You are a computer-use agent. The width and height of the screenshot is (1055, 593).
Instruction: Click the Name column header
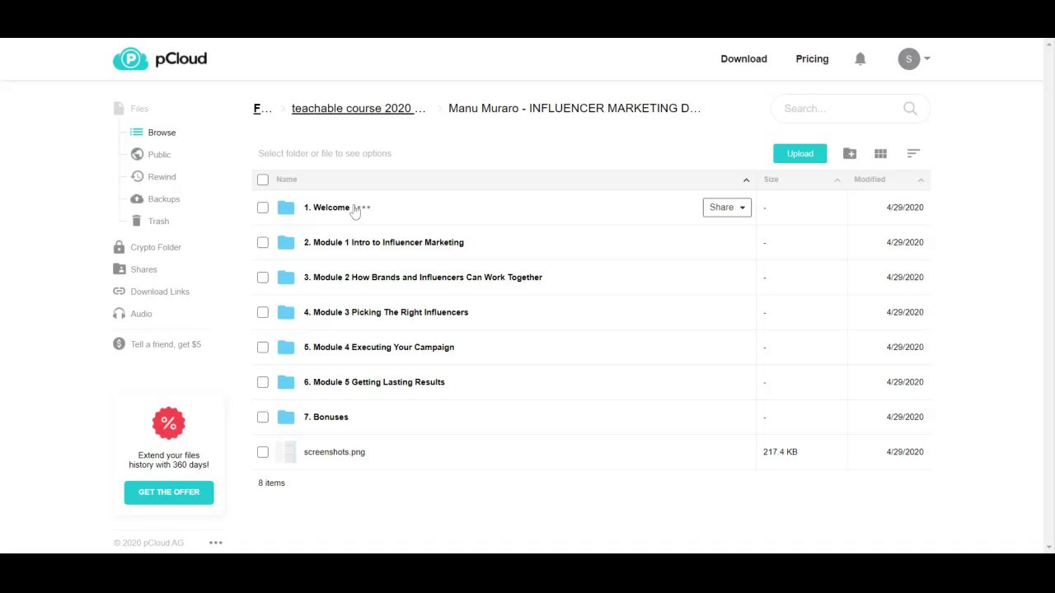[x=287, y=180]
